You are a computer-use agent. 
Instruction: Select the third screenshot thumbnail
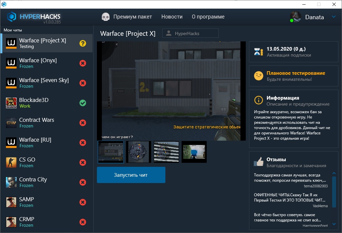pyautogui.click(x=166, y=152)
